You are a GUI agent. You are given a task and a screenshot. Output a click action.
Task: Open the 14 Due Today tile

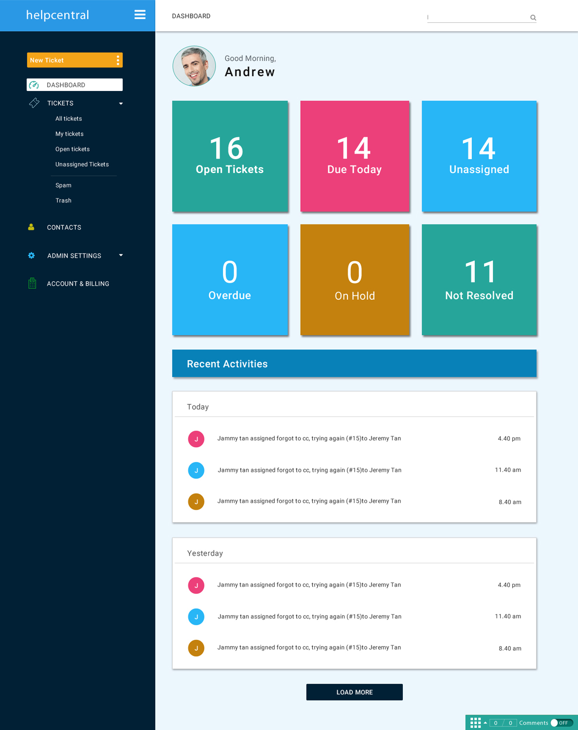355,156
